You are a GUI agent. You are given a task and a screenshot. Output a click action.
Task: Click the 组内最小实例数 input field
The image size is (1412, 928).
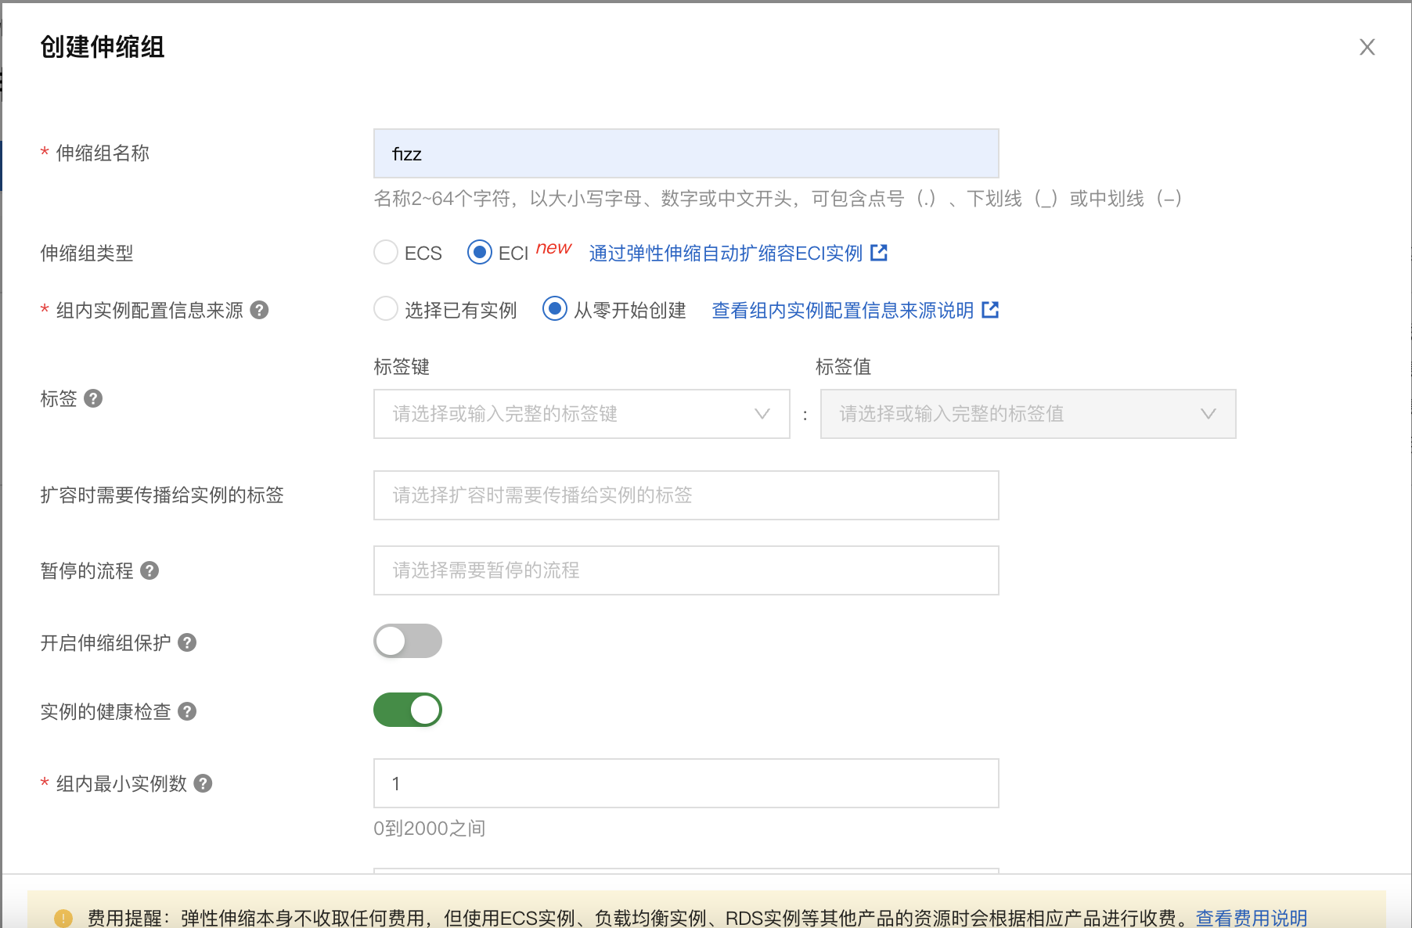tap(686, 783)
